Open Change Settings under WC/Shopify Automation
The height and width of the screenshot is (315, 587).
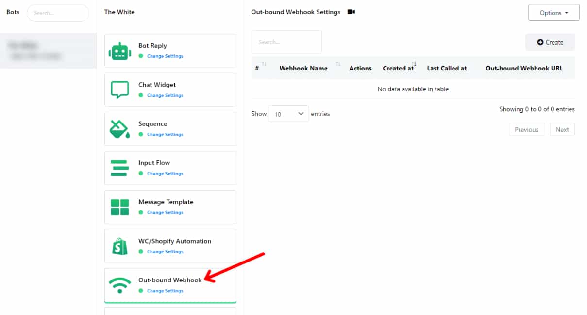165,252
